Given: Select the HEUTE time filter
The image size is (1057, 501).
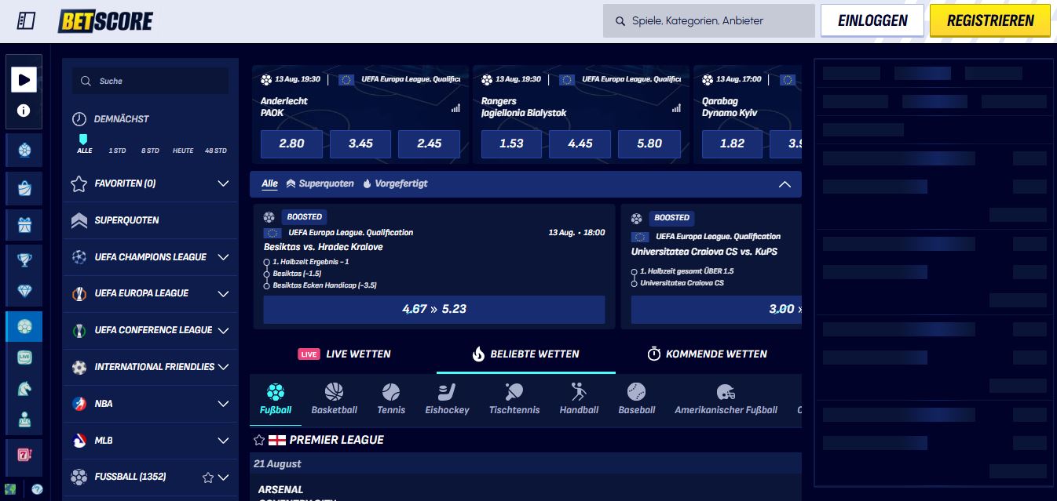Looking at the screenshot, I should coord(183,151).
